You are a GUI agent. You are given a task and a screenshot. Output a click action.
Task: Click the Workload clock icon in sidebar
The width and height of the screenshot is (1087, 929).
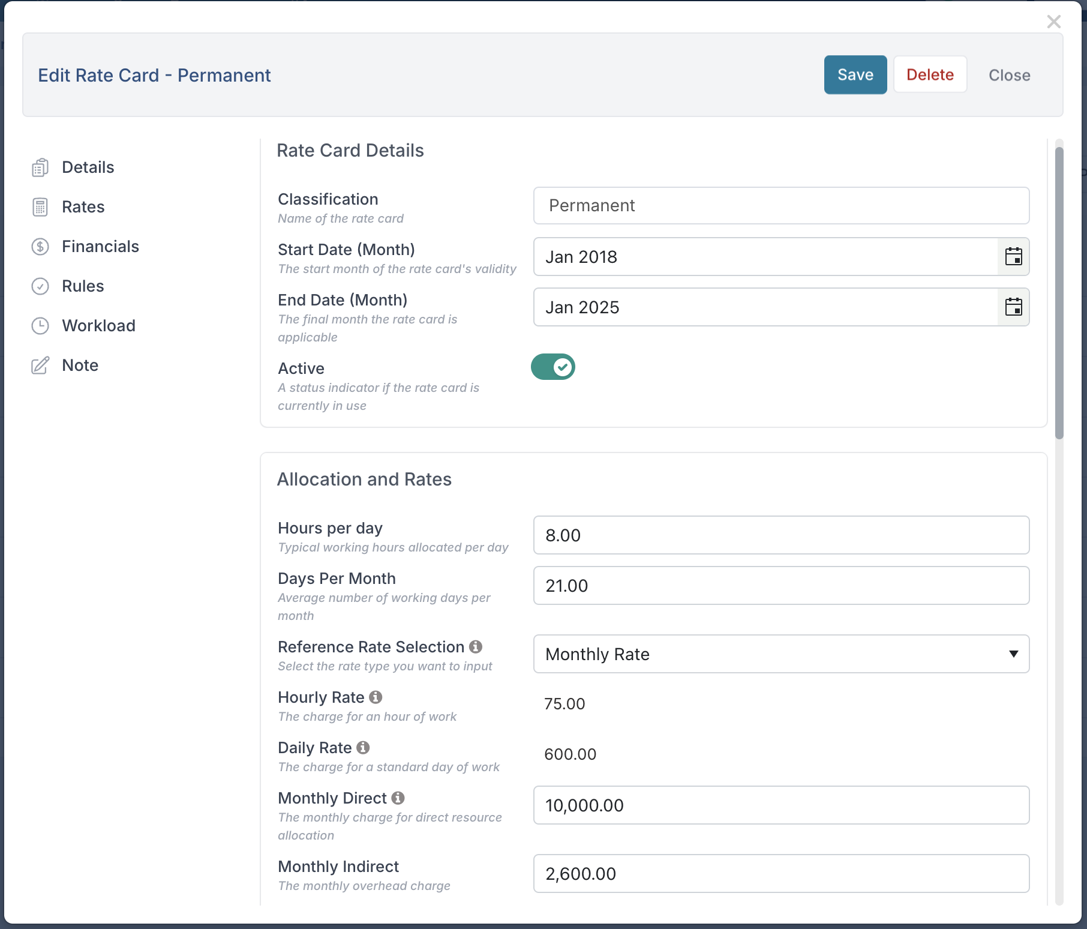point(40,326)
